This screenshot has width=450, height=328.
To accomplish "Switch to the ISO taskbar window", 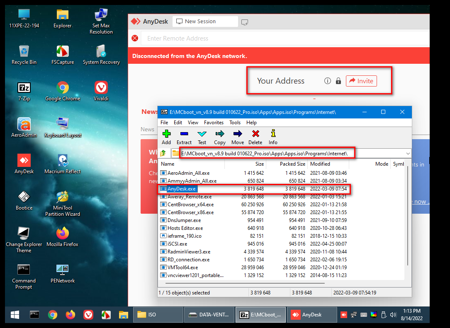I will pos(158,315).
